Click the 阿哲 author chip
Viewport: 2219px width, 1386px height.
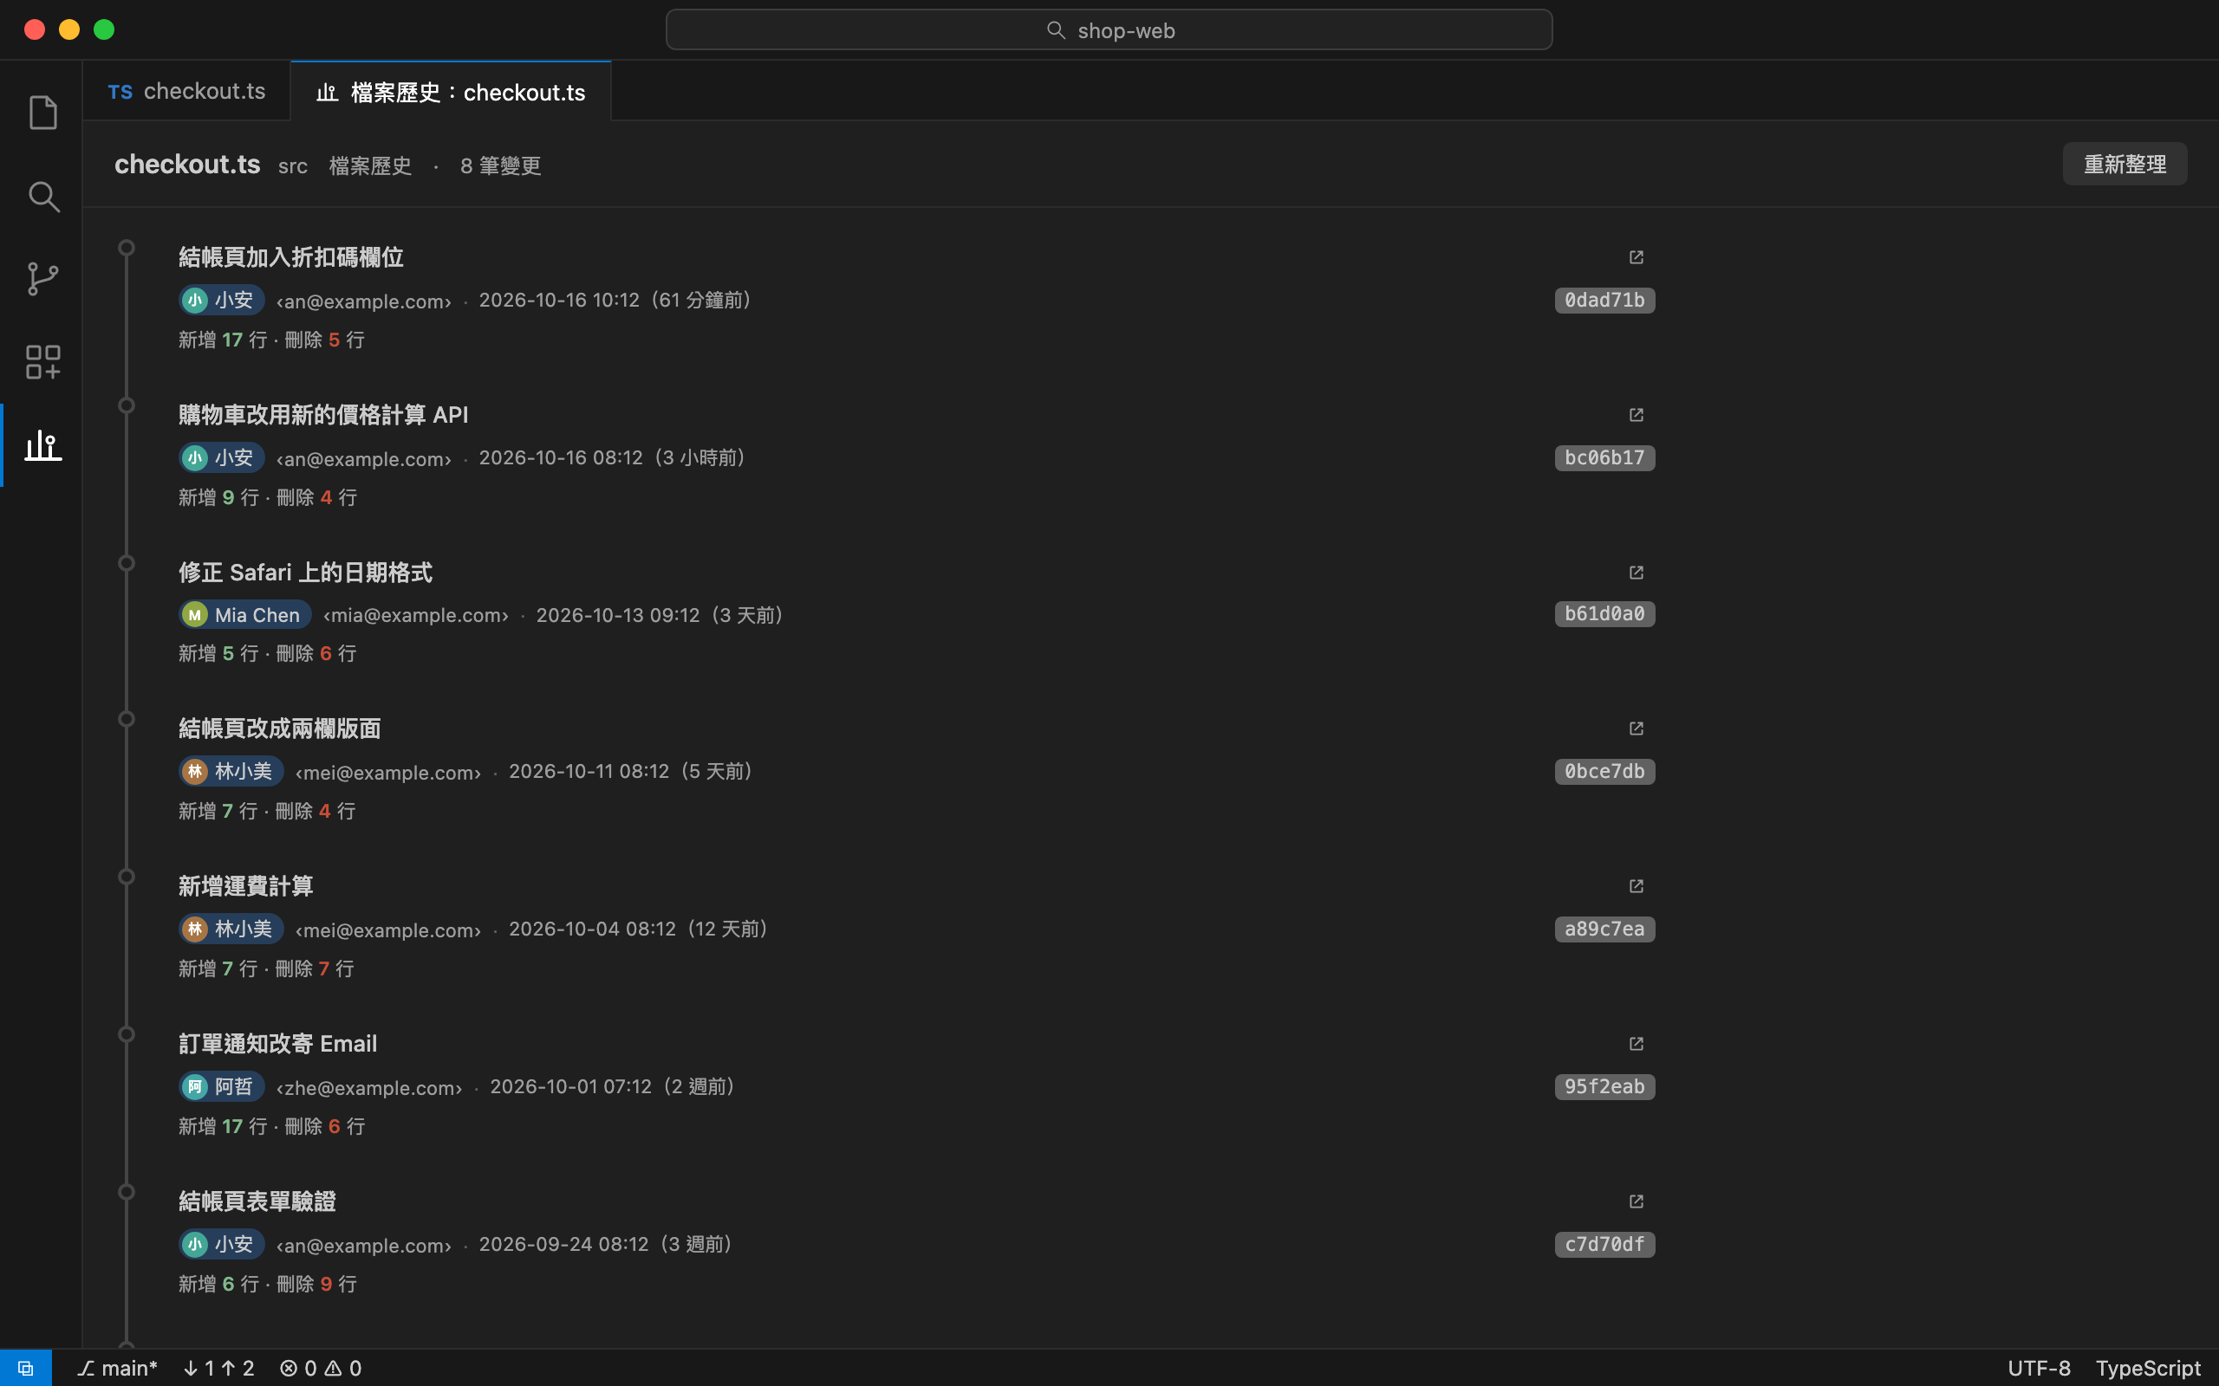tap(221, 1087)
